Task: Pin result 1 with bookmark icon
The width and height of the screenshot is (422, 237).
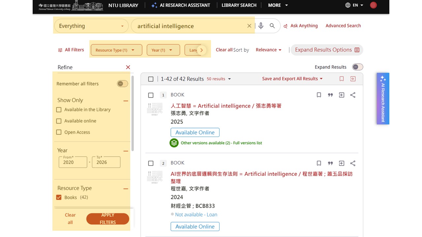Action: (x=319, y=95)
